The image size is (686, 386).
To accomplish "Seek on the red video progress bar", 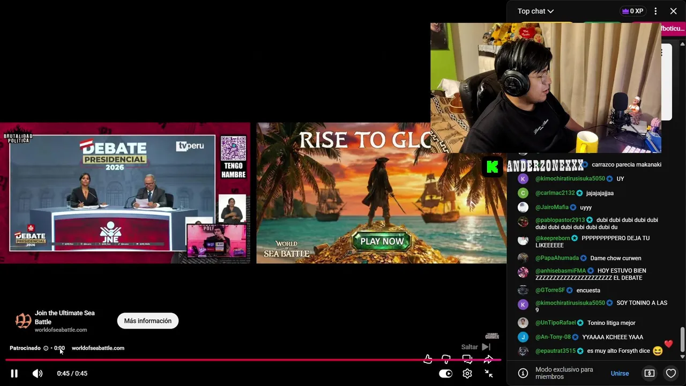I will click(x=253, y=360).
